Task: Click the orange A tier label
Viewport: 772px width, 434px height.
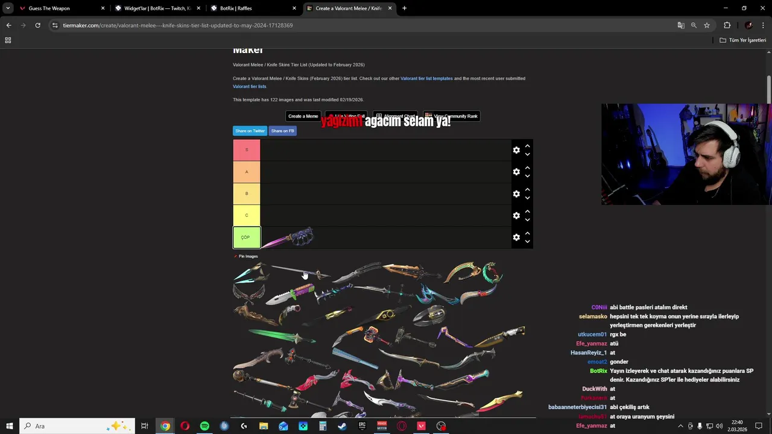Action: 247,172
